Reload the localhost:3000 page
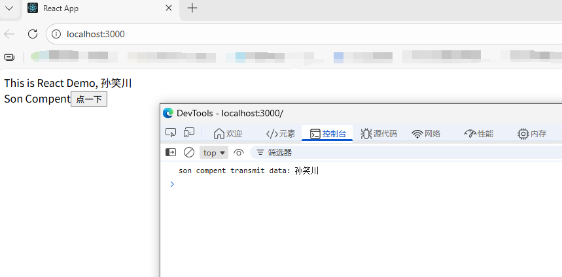The width and height of the screenshot is (562, 277). click(x=33, y=34)
